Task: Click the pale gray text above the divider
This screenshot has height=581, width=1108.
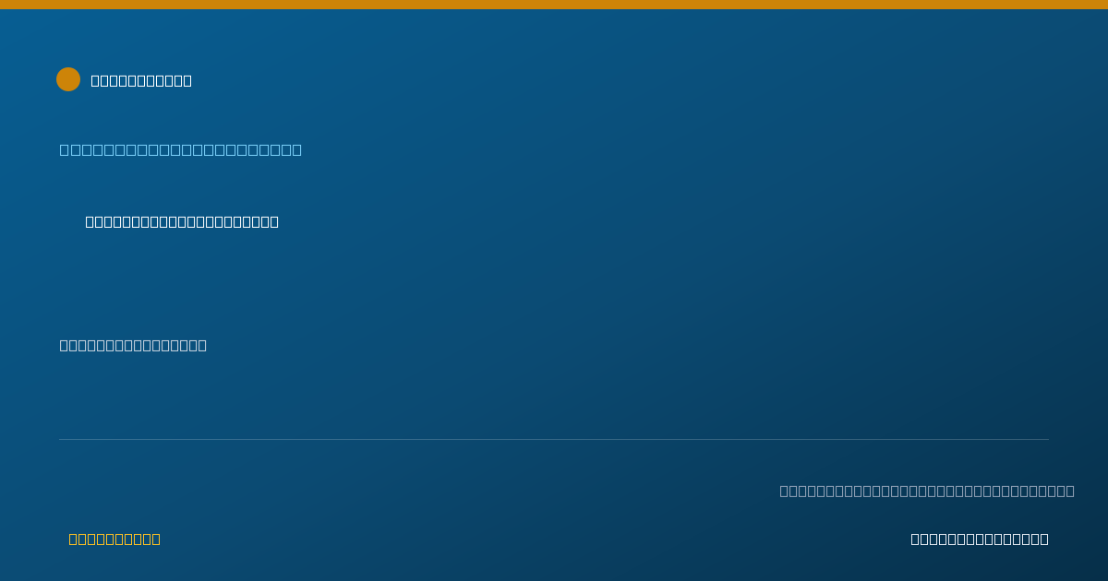Action: coord(133,345)
